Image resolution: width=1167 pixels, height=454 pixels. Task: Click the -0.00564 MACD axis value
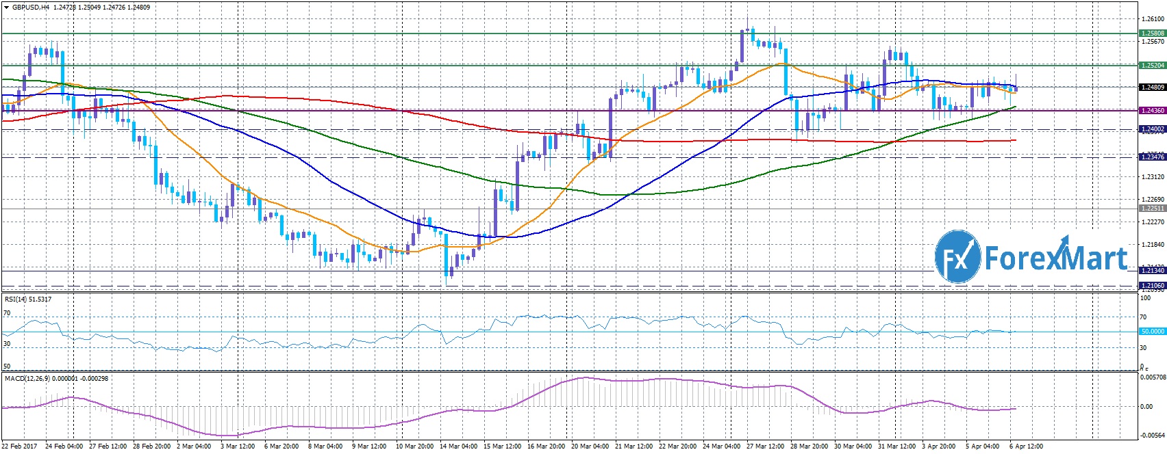(1153, 435)
